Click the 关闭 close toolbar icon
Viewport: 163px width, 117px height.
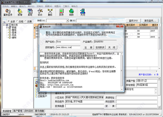(83, 12)
